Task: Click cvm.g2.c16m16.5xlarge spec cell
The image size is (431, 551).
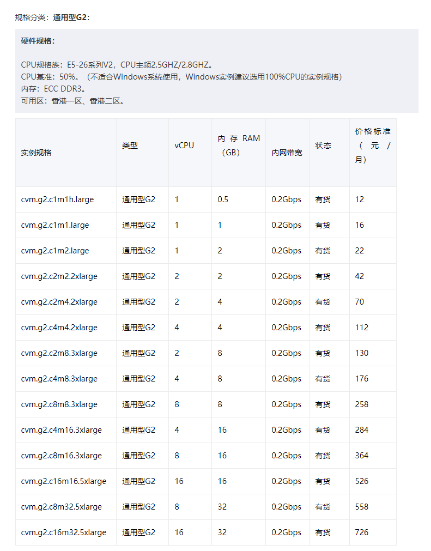Action: coord(64,482)
